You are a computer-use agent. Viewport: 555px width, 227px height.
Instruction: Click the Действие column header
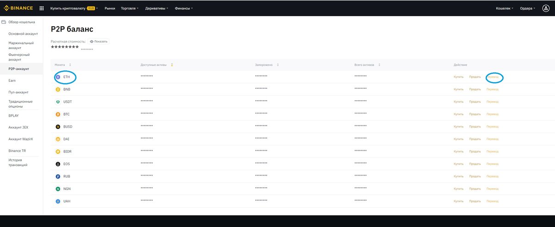pyautogui.click(x=460, y=65)
